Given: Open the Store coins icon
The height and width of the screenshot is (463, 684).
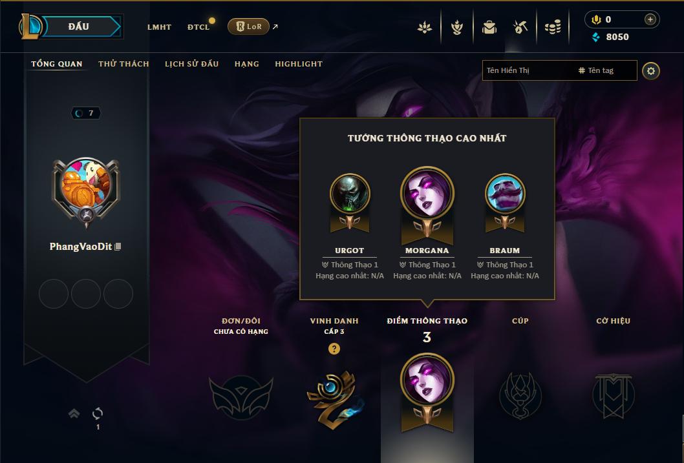Looking at the screenshot, I should [x=553, y=28].
